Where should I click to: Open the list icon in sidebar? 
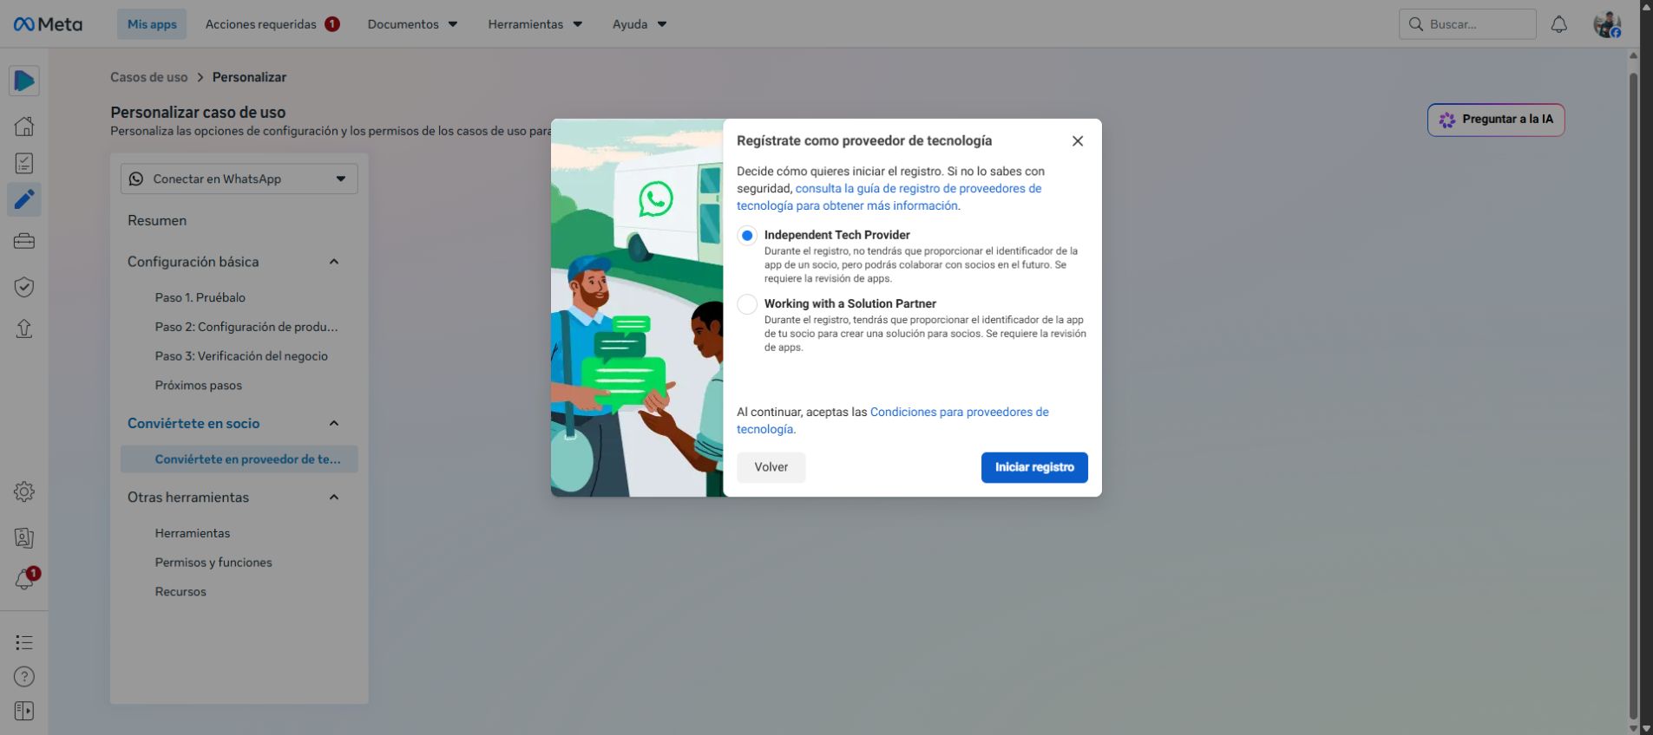click(x=24, y=642)
